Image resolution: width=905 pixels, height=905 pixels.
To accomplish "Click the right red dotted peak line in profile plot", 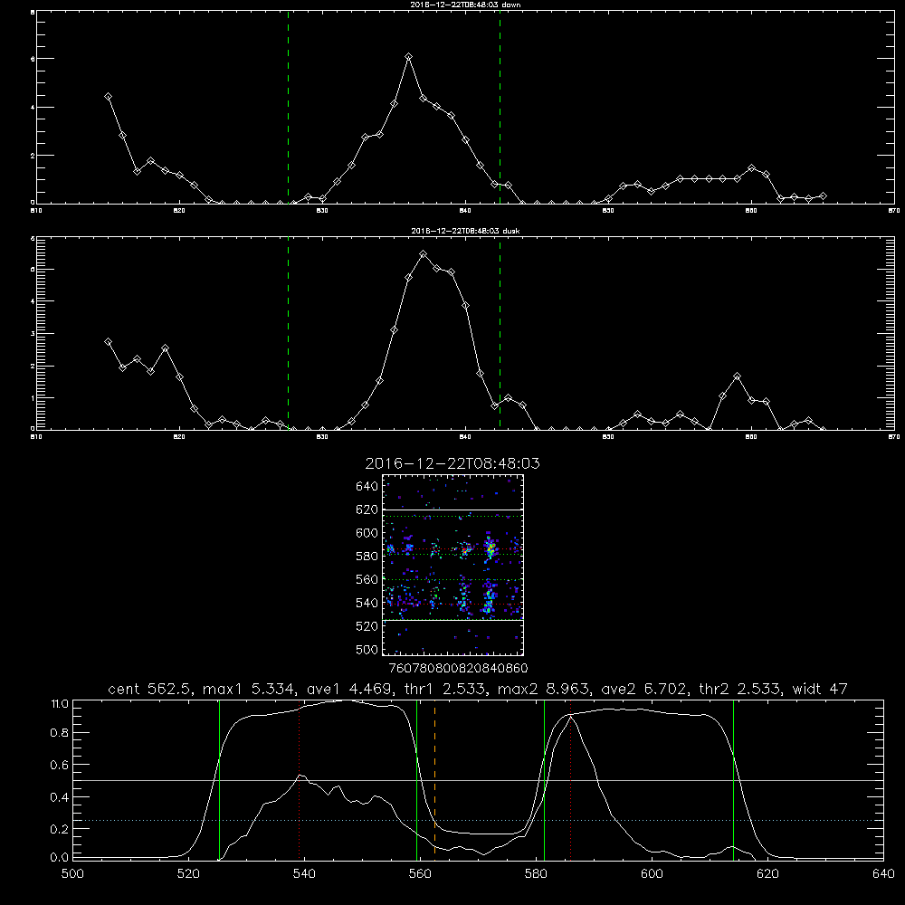I will click(x=570, y=779).
